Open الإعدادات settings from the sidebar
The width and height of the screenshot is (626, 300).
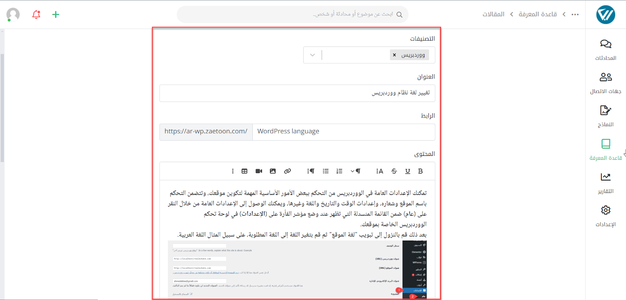pos(606,216)
